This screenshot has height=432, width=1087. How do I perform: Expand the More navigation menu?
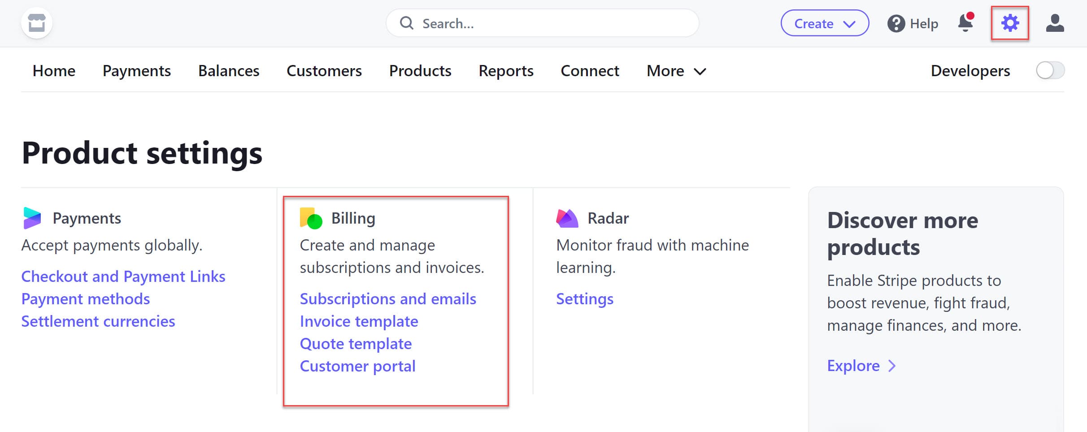(x=676, y=71)
